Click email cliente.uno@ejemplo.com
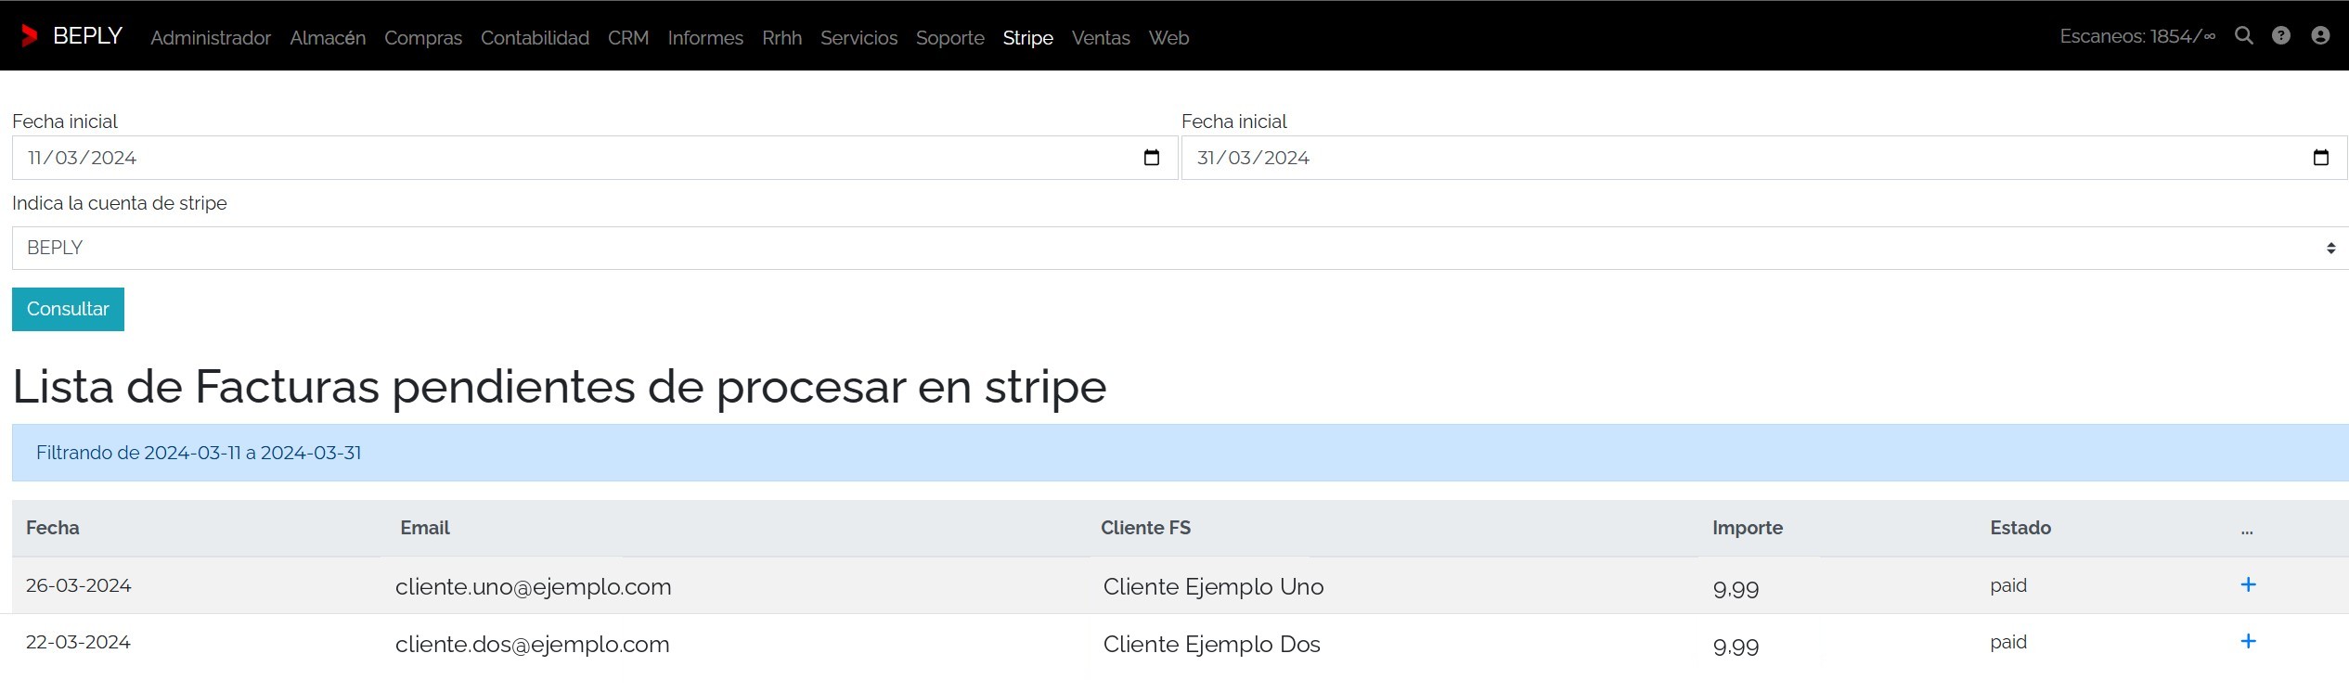Image resolution: width=2349 pixels, height=692 pixels. pos(534,586)
